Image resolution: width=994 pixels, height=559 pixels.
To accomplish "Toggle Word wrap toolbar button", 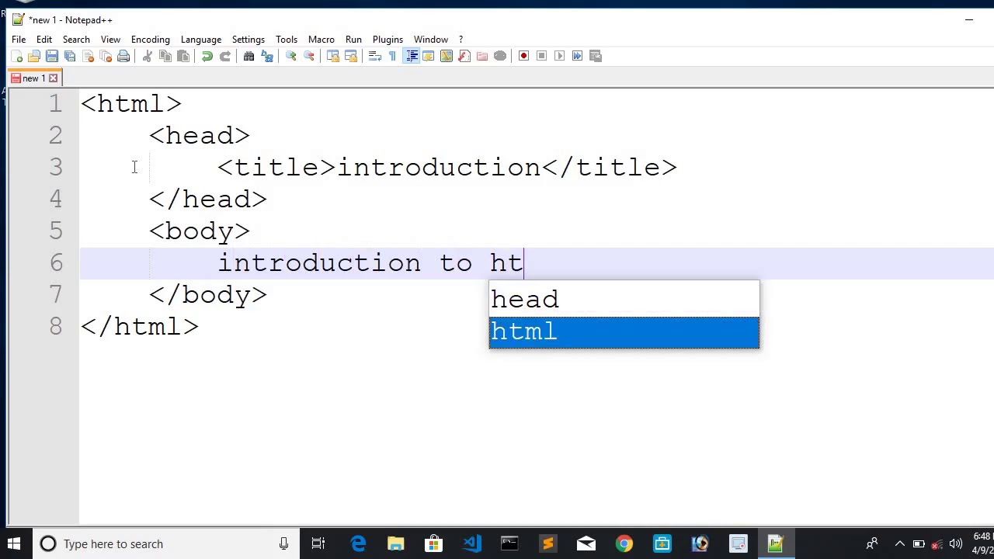I will (375, 56).
